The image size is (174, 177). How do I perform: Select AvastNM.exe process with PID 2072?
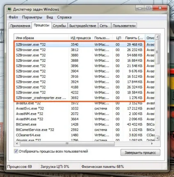[85, 114]
